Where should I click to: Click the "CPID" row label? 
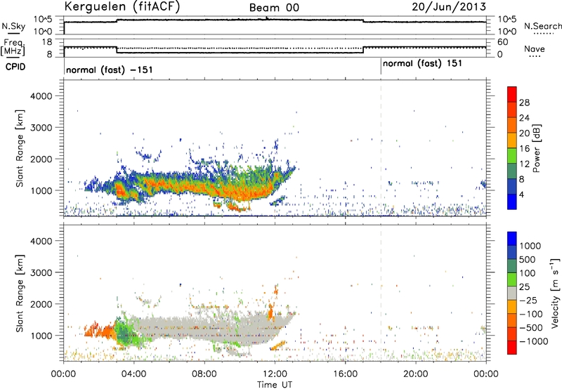pyautogui.click(x=15, y=67)
